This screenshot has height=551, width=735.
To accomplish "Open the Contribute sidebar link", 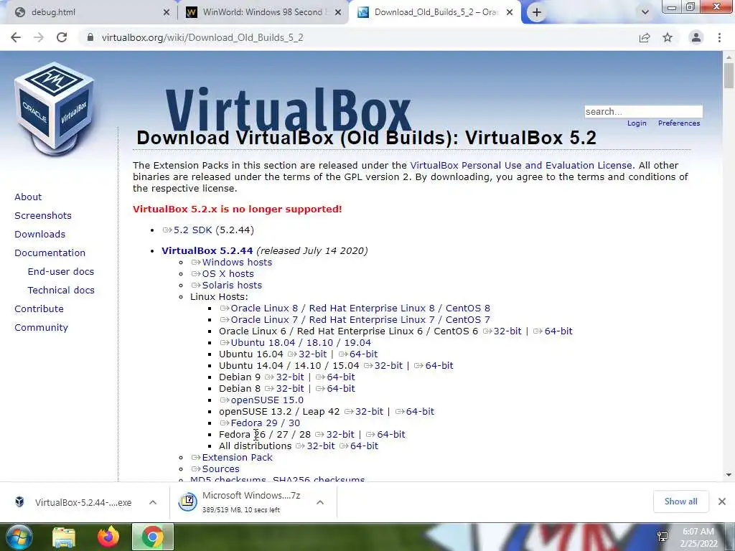I will tap(39, 309).
